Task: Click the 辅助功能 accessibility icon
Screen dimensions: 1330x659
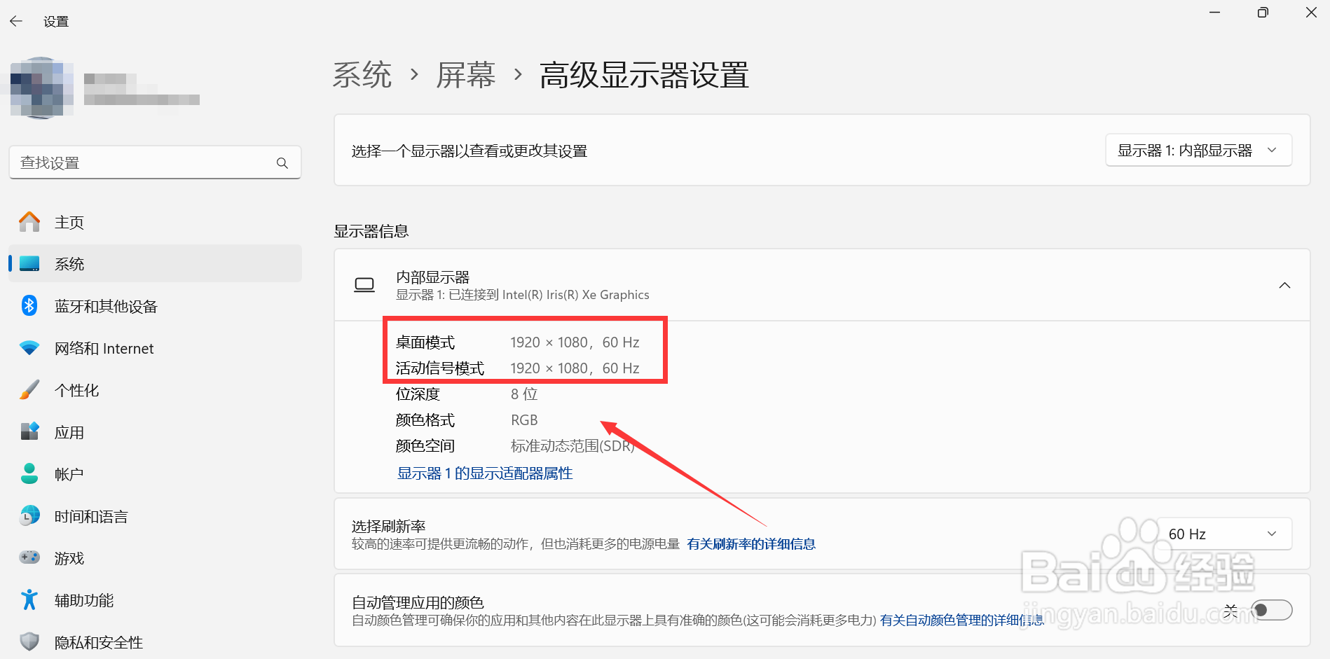Action: 29,600
